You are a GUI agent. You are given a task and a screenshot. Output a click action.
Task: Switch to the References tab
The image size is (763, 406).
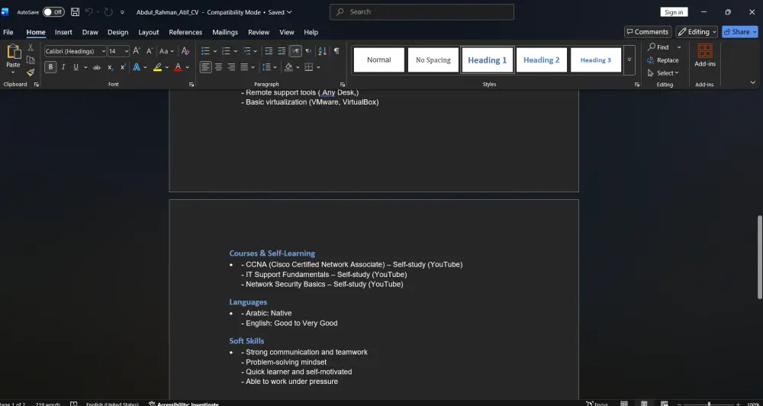185,32
